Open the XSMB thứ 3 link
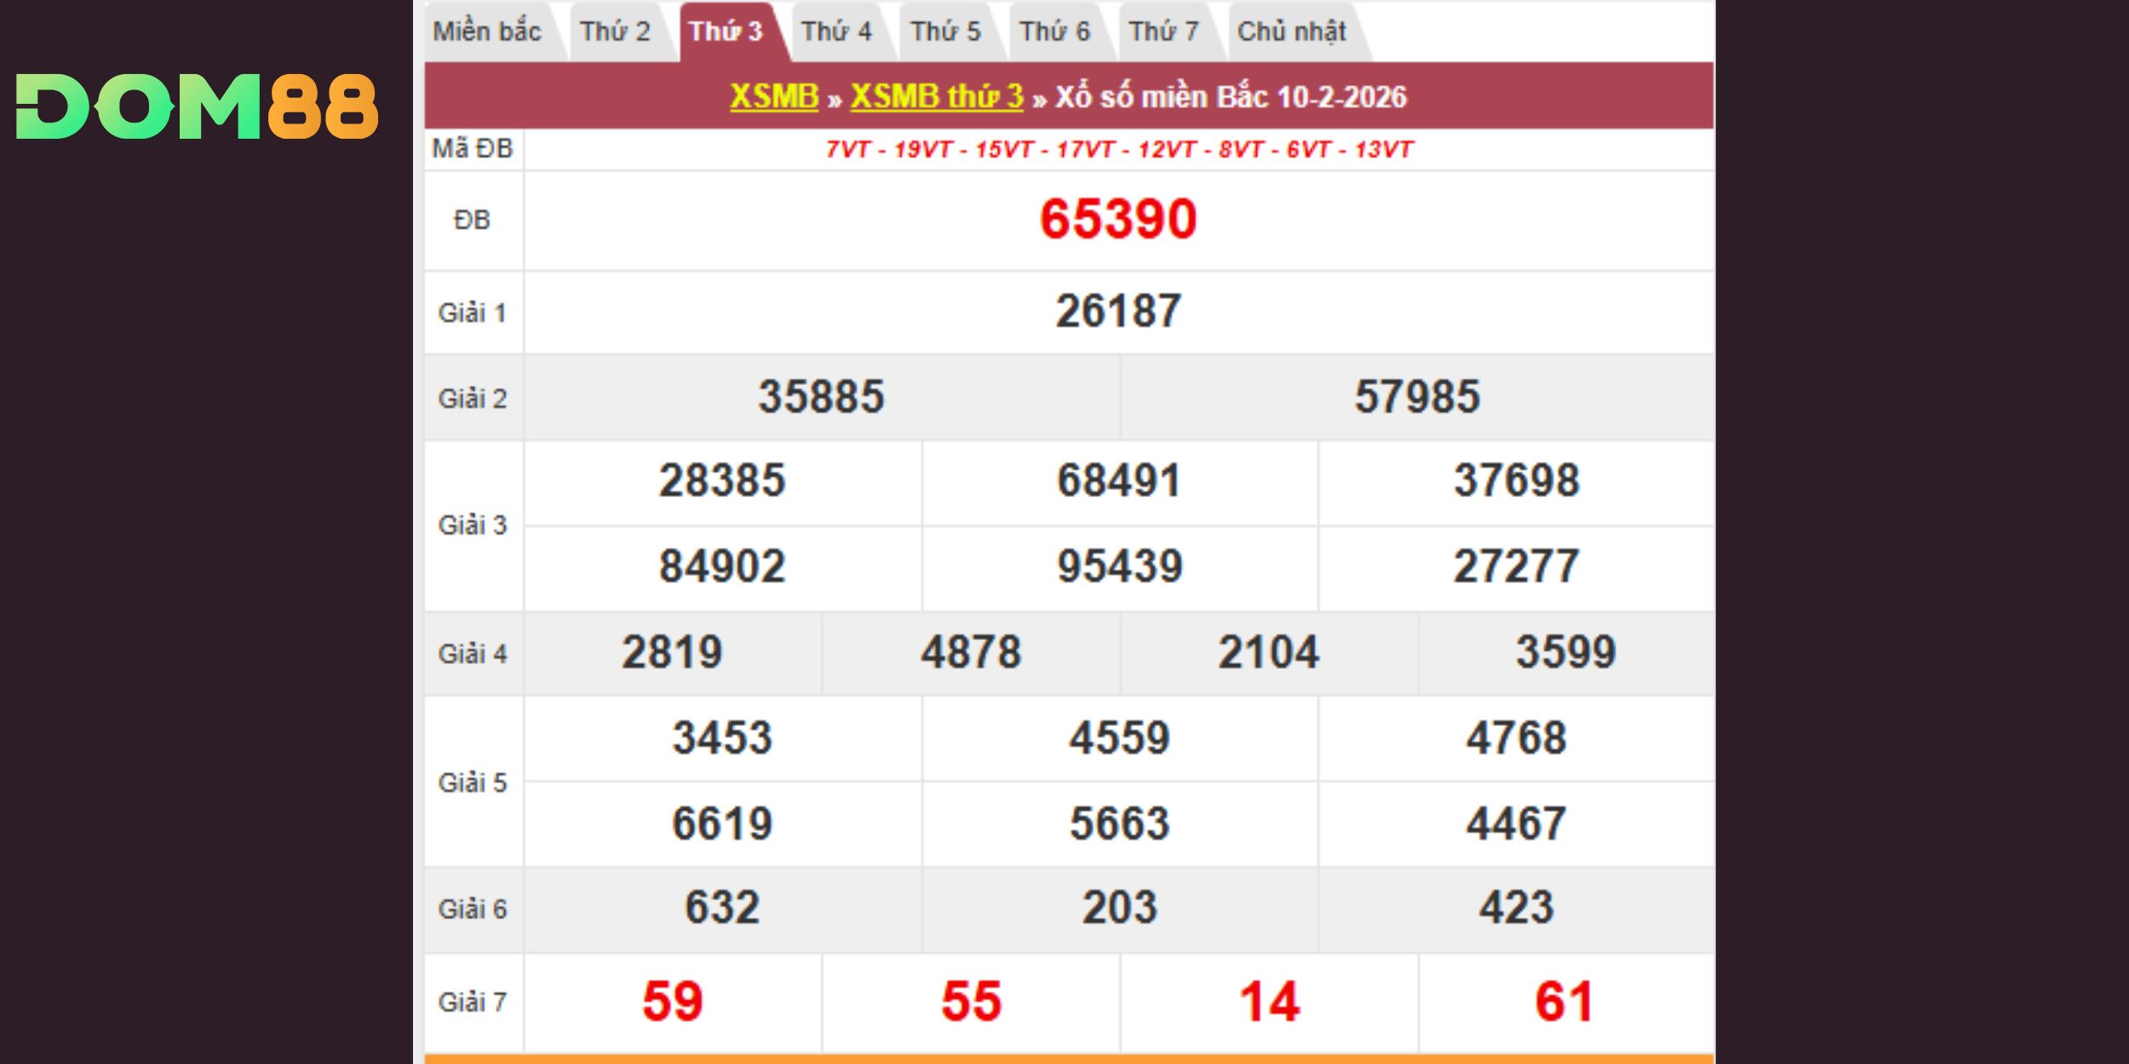The height and width of the screenshot is (1064, 2129). pyautogui.click(x=937, y=96)
